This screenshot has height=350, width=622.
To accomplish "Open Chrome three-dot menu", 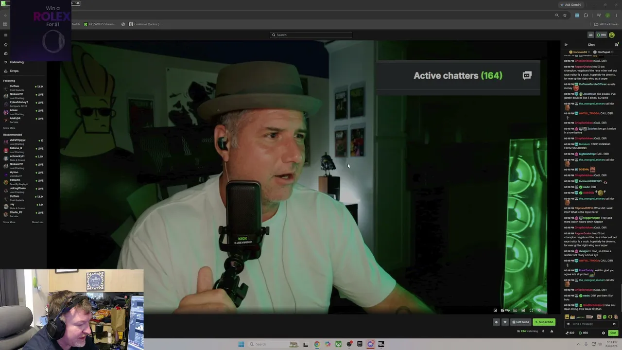I will (x=616, y=16).
